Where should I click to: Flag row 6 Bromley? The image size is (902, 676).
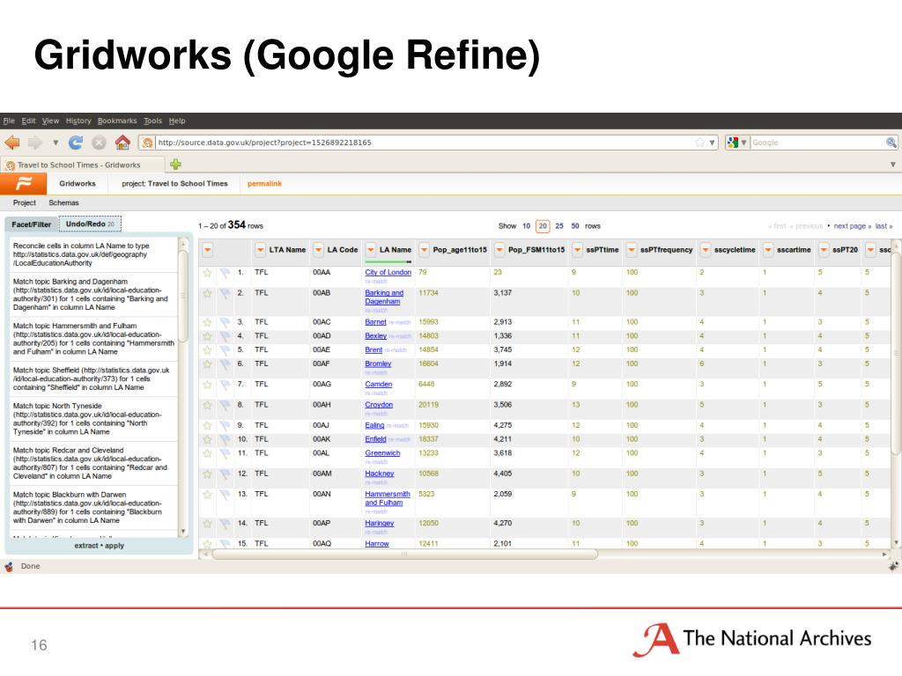coord(225,364)
